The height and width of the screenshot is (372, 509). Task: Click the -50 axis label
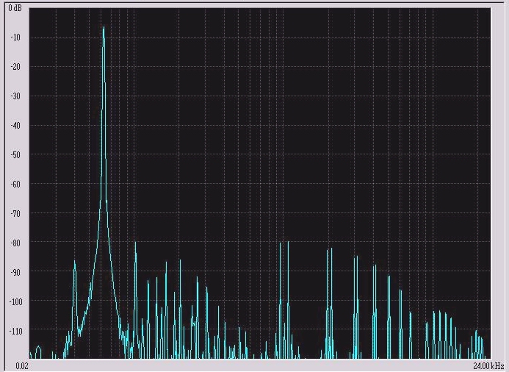[x=15, y=155]
